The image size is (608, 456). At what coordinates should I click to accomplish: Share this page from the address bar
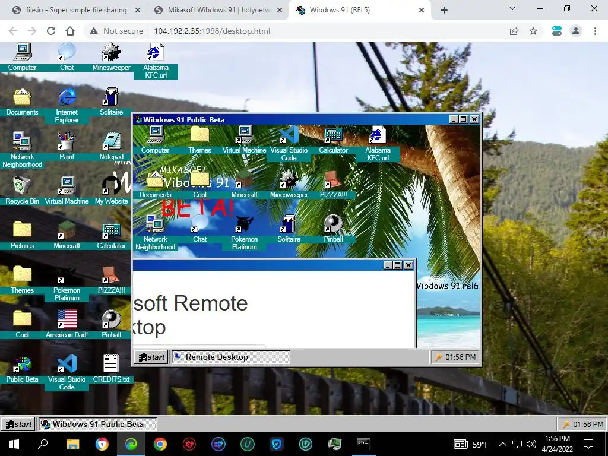pos(514,31)
